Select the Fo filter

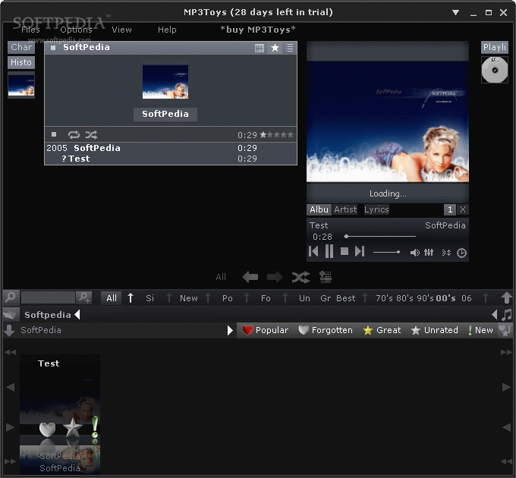pos(266,298)
